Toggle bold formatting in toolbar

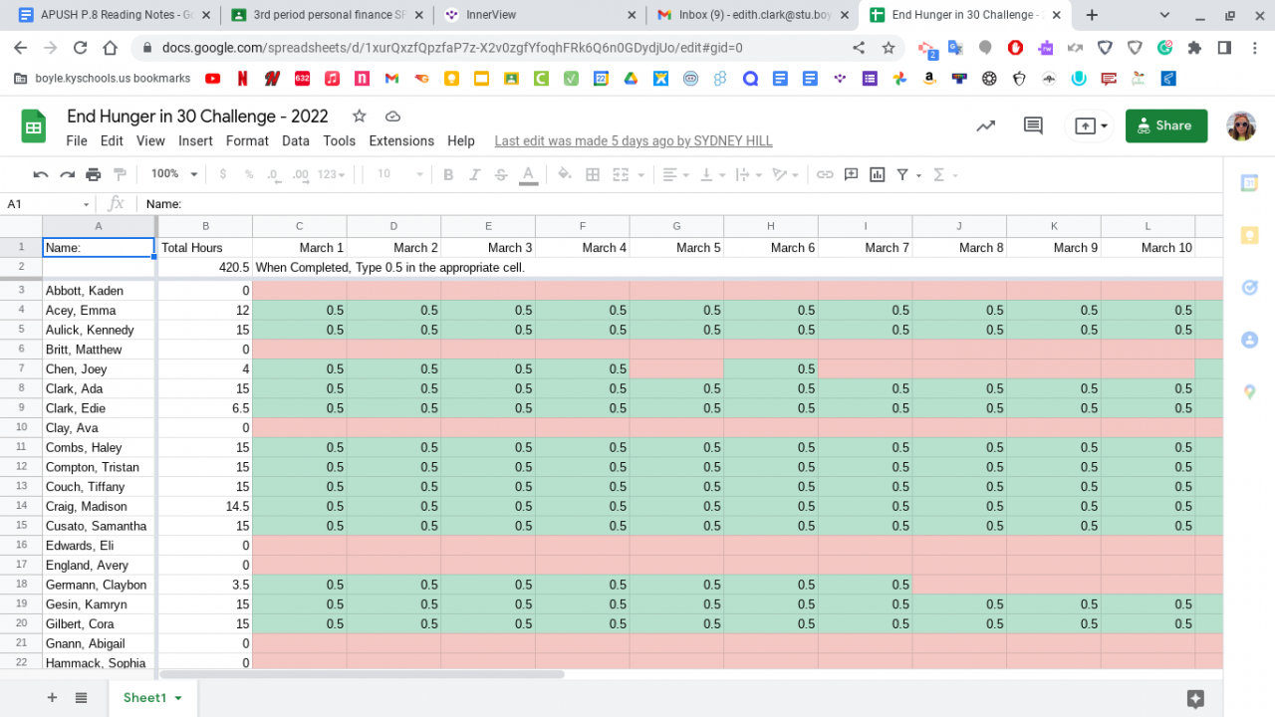448,174
